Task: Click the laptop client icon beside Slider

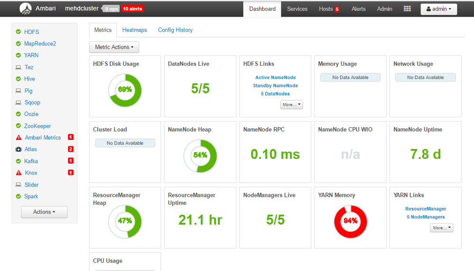Action: [19, 184]
